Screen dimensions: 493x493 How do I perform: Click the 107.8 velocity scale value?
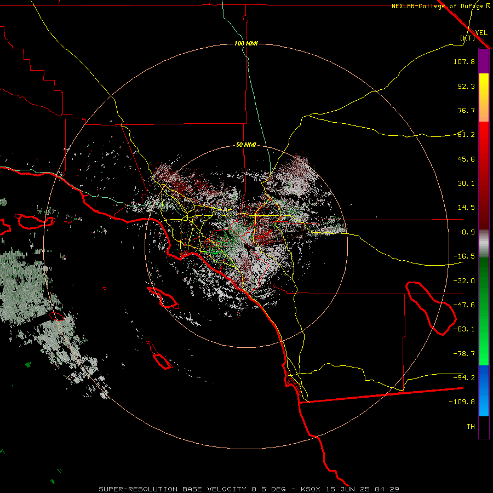click(464, 61)
